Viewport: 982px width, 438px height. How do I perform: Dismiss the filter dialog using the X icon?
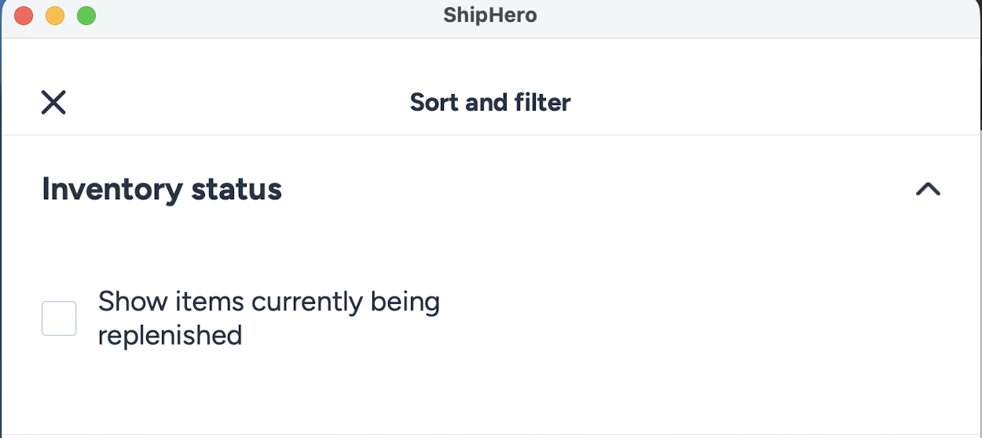click(53, 102)
